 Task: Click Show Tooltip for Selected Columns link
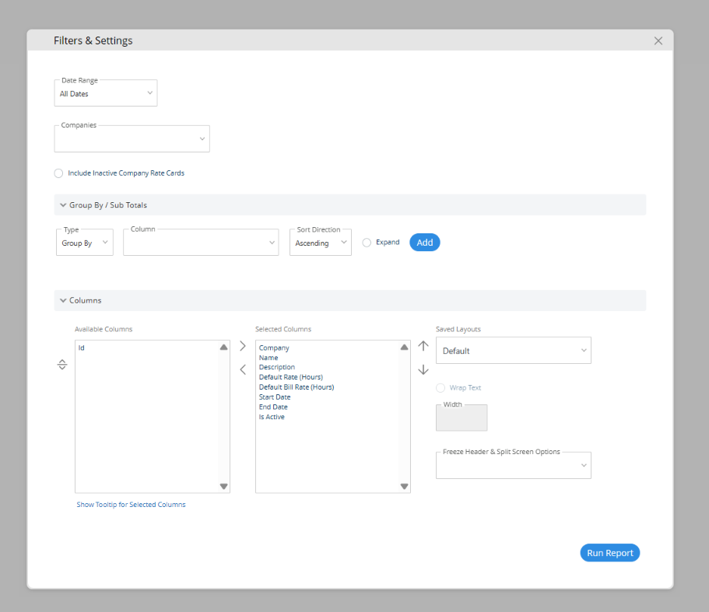click(x=131, y=505)
